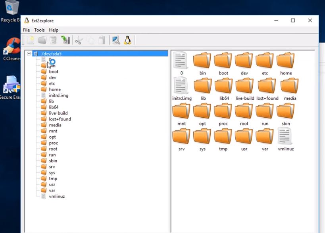The image size is (325, 233).
Task: Open the Tools menu
Action: pos(39,30)
